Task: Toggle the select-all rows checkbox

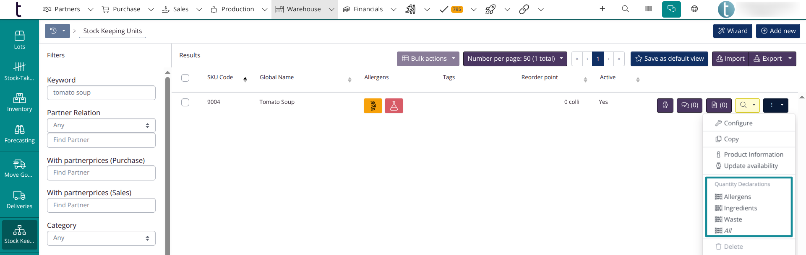Action: (185, 78)
